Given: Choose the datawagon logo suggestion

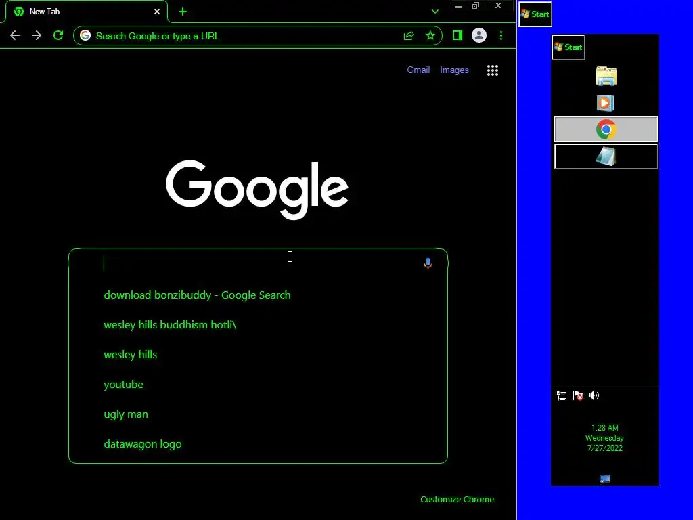Looking at the screenshot, I should [143, 444].
